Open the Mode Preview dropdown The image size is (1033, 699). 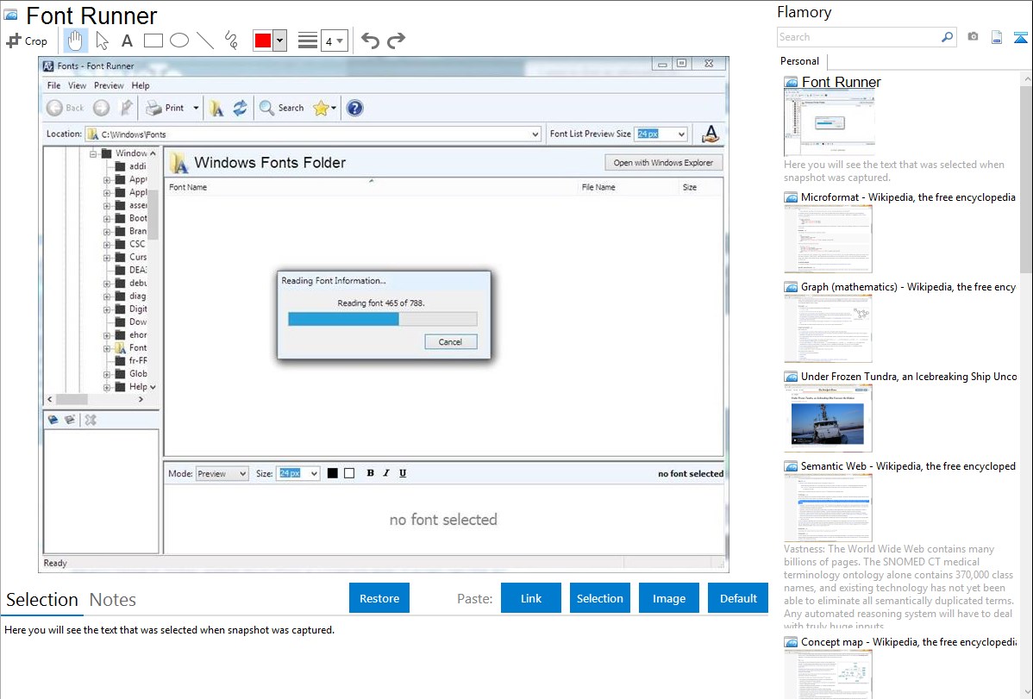pos(222,474)
